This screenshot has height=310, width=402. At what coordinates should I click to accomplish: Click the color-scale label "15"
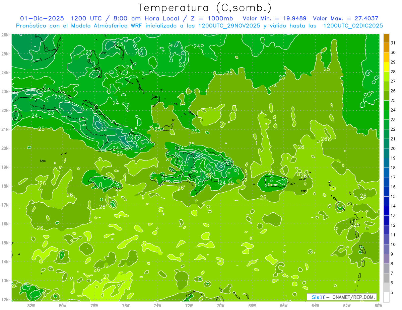coord(393,196)
